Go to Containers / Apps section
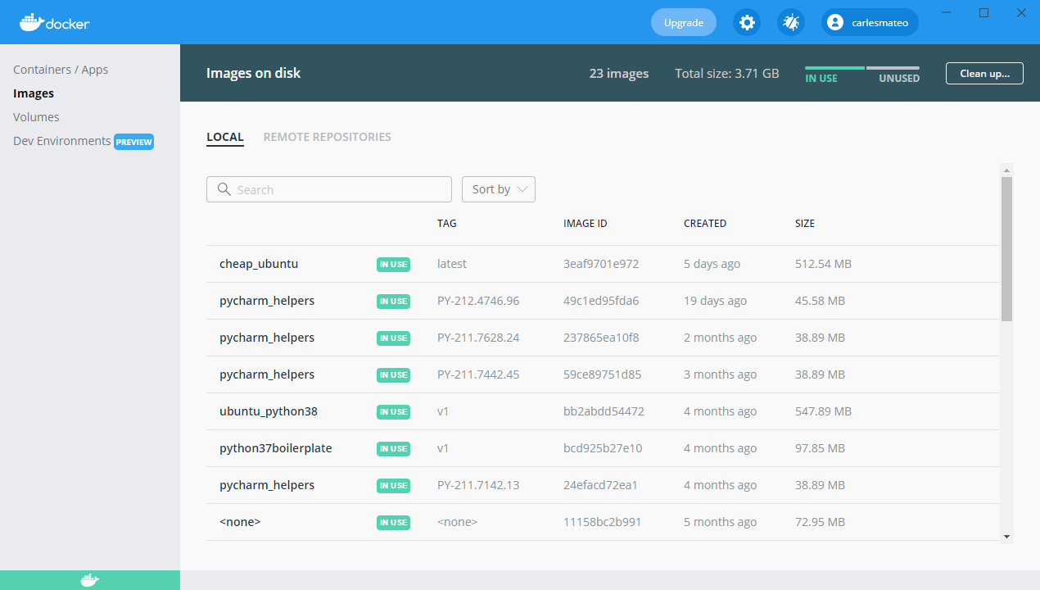 coord(61,70)
